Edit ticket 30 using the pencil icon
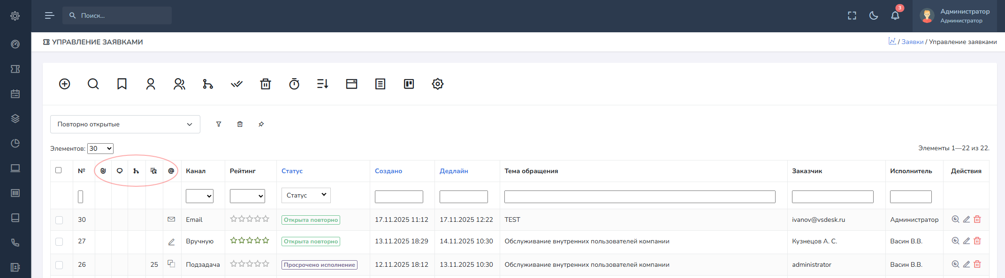The height and width of the screenshot is (278, 1005). click(967, 219)
